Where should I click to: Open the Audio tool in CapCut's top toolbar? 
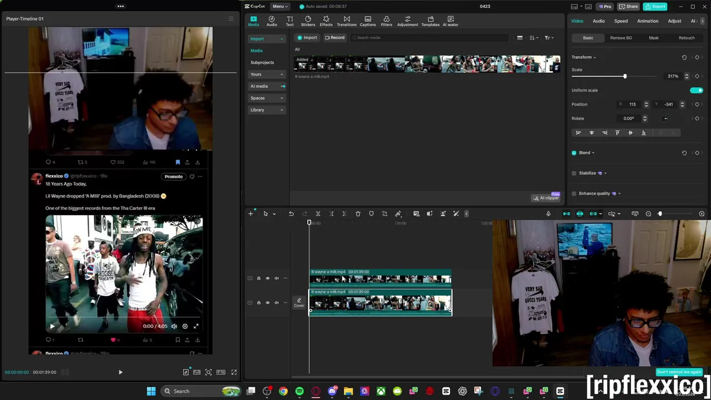point(272,21)
